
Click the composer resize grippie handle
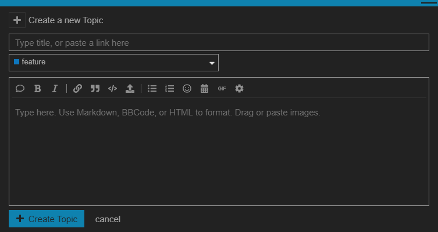pyautogui.click(x=429, y=3)
